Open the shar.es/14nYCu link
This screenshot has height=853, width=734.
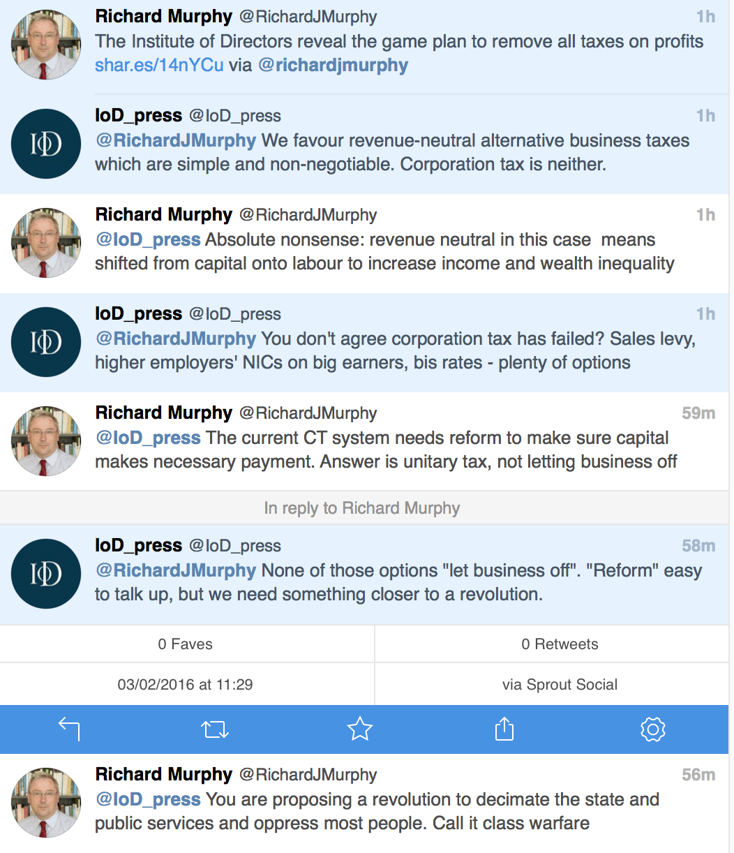[160, 66]
